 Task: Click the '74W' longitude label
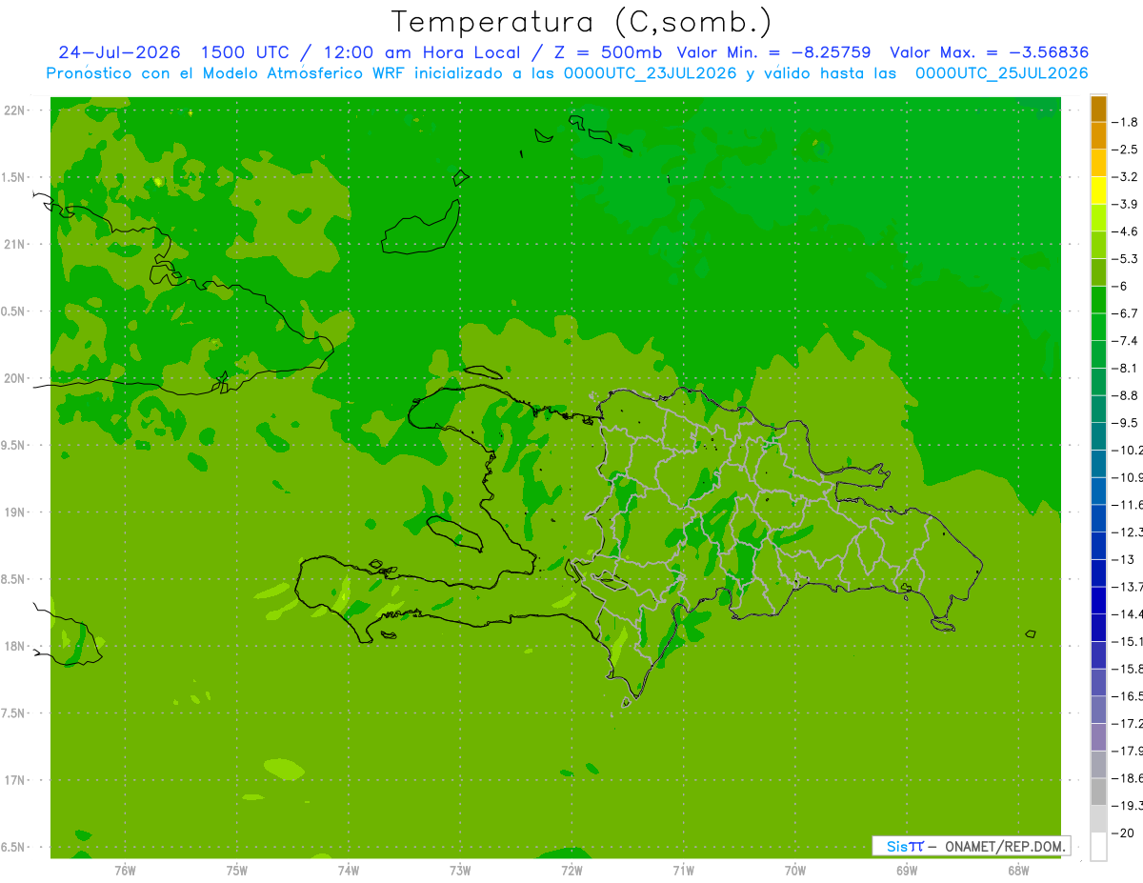tap(349, 870)
